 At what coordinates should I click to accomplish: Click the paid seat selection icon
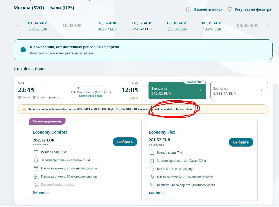[x=36, y=184]
